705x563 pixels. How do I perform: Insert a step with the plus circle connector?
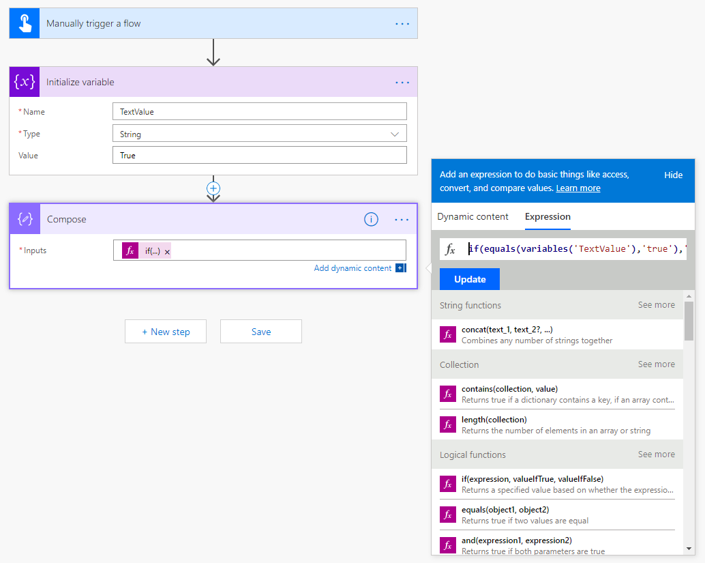click(213, 188)
